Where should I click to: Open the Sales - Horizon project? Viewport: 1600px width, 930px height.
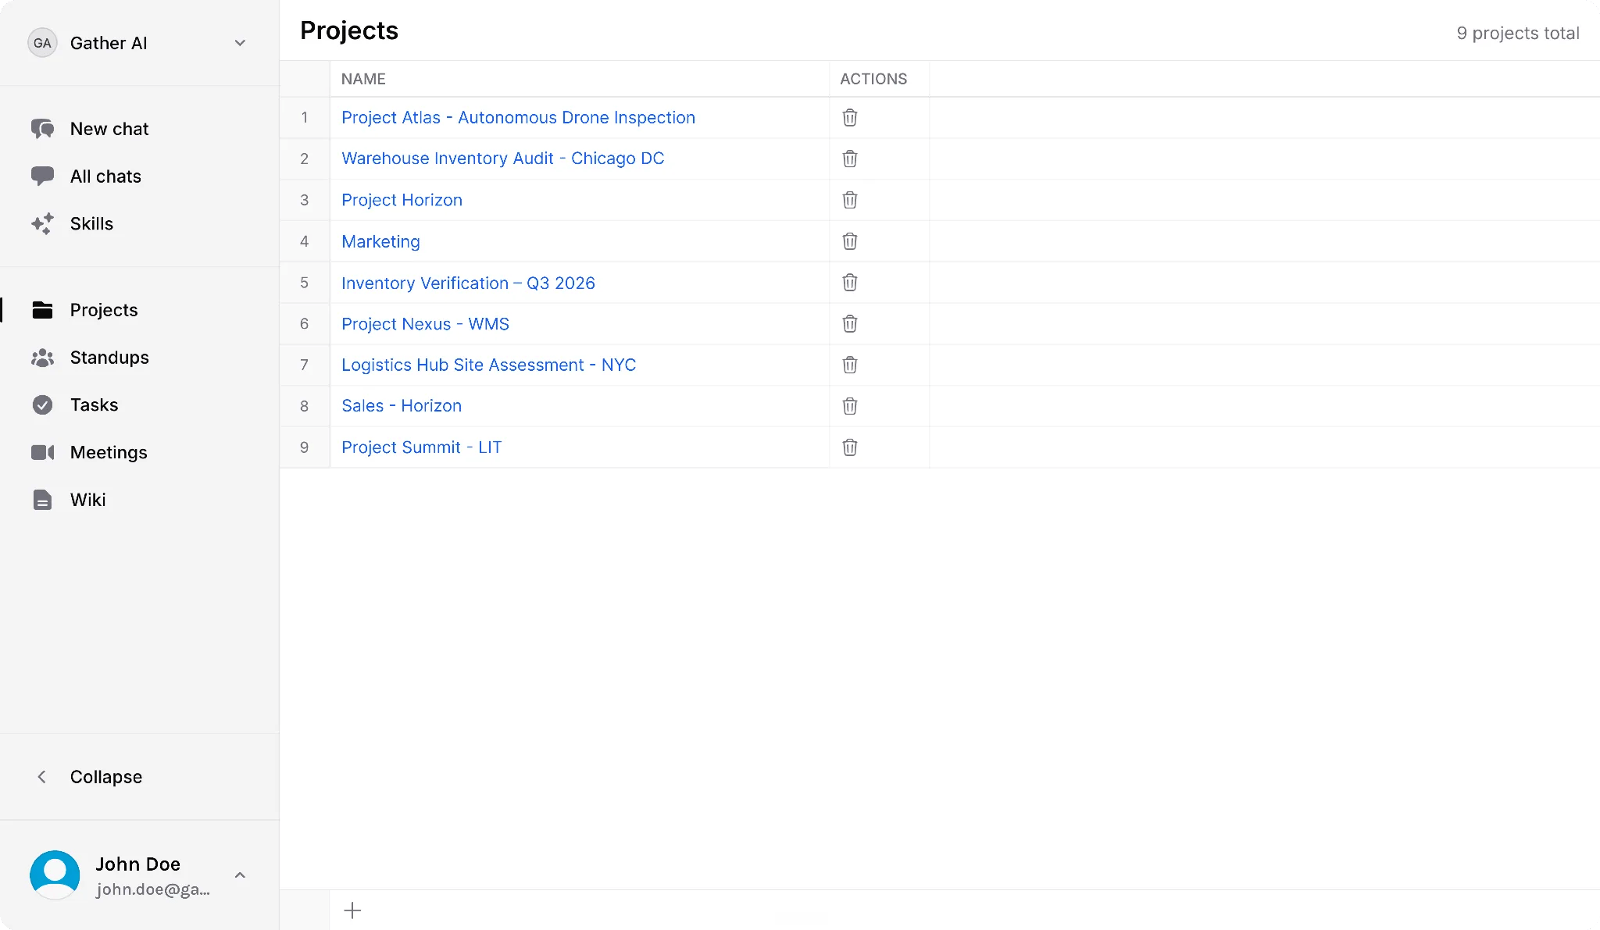pyautogui.click(x=402, y=406)
